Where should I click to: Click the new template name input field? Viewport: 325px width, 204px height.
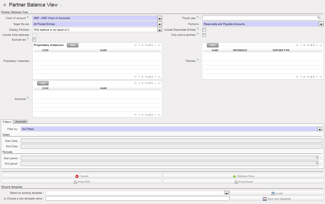pos(137,199)
